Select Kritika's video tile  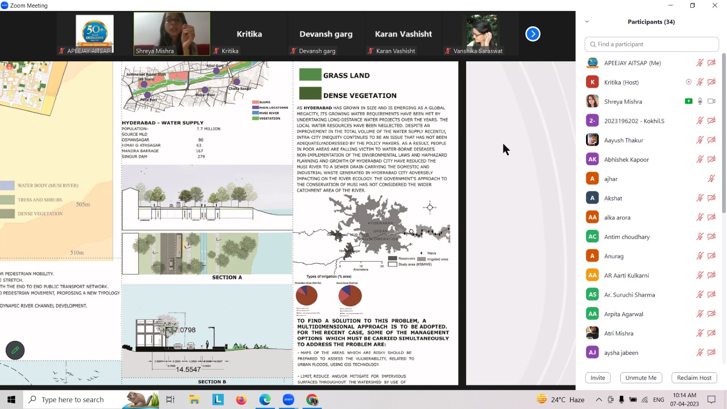pos(249,34)
